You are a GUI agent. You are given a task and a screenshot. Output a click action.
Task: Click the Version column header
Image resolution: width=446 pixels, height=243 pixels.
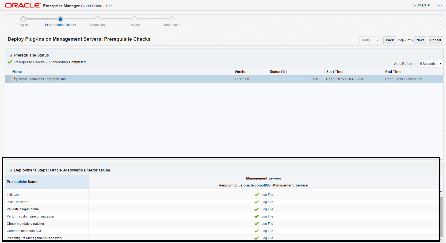click(x=250, y=72)
